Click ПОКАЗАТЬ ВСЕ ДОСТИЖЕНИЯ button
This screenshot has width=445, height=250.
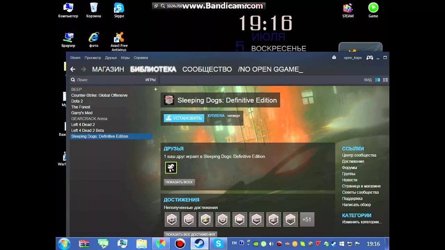(x=191, y=234)
